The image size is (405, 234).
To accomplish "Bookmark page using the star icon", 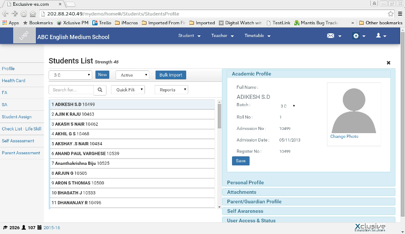I will [x=391, y=13].
